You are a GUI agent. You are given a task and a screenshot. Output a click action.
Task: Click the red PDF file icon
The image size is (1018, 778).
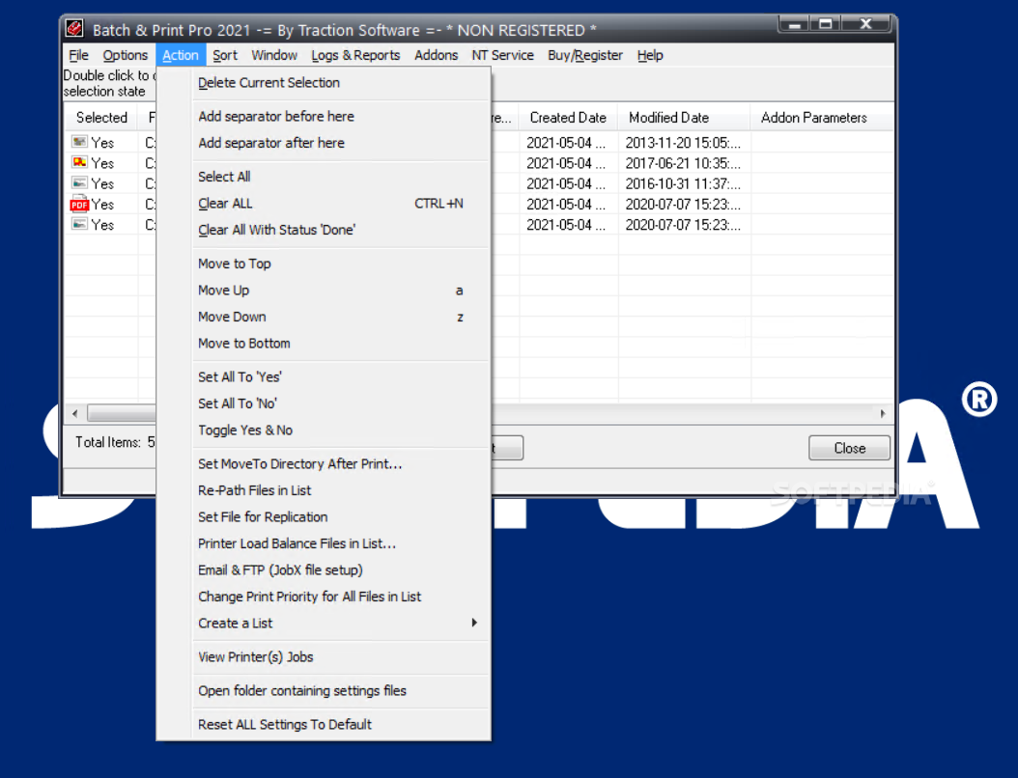coord(79,204)
